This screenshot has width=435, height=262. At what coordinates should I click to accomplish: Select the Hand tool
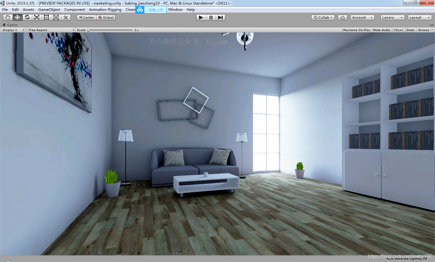8,17
